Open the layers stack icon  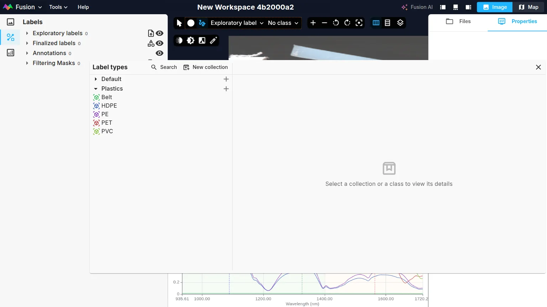400,23
